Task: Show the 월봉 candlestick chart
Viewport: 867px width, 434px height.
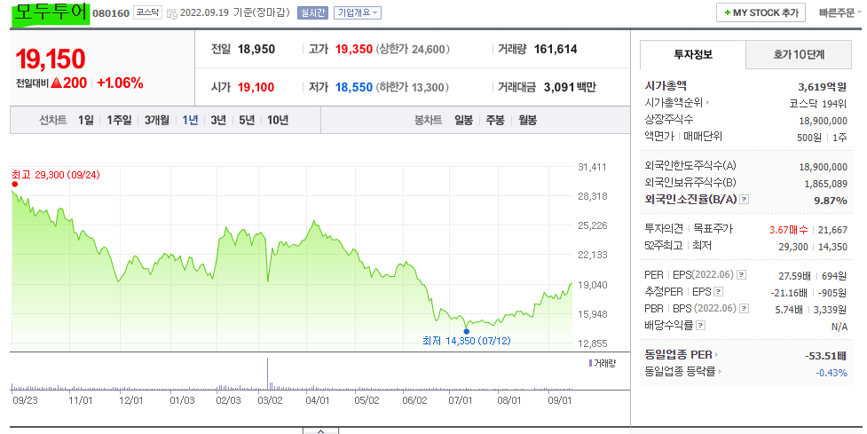Action: tap(527, 120)
